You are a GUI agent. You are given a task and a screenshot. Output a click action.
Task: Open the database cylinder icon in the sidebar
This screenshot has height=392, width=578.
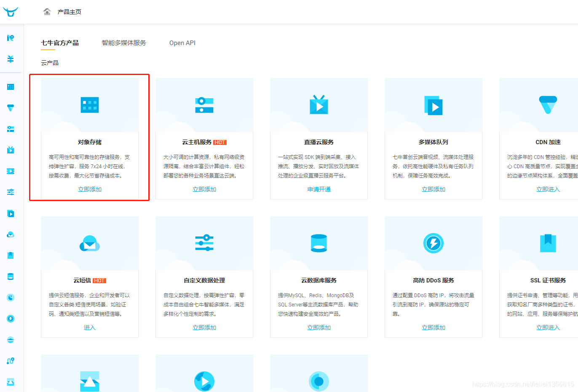[x=11, y=277]
